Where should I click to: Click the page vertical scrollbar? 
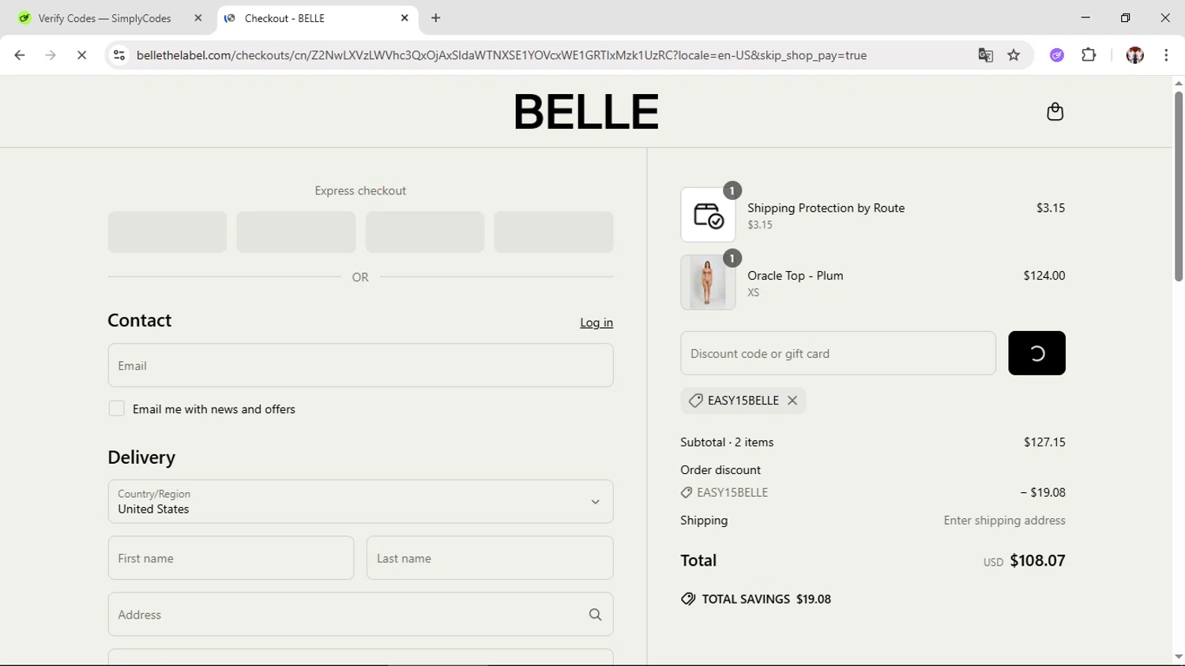pyautogui.click(x=1179, y=186)
